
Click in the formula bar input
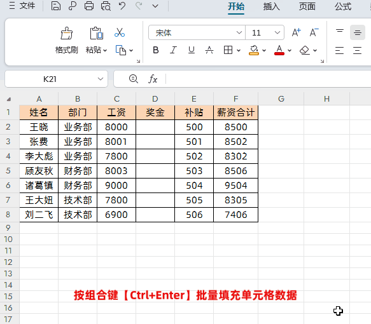click(269, 79)
